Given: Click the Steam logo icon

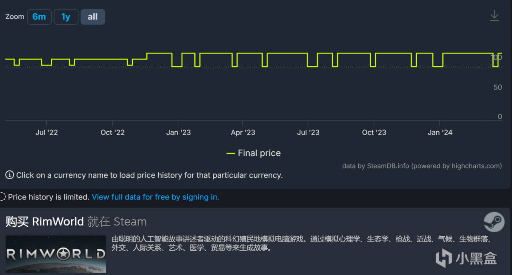Looking at the screenshot, I should point(494,222).
